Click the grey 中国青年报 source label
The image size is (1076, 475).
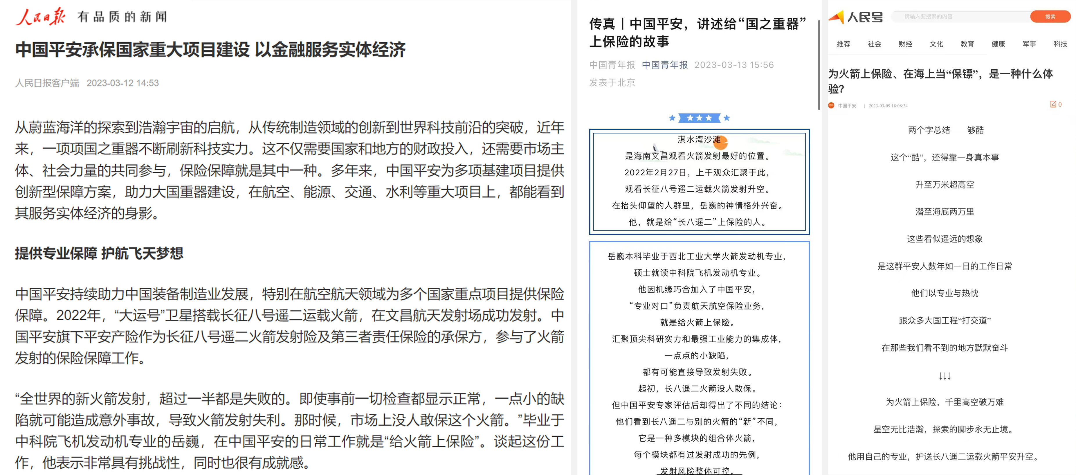[612, 65]
